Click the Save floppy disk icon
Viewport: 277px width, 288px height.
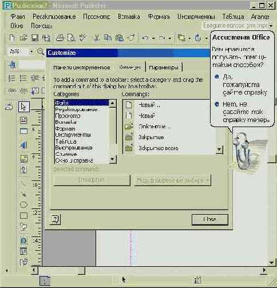click(x=35, y=38)
